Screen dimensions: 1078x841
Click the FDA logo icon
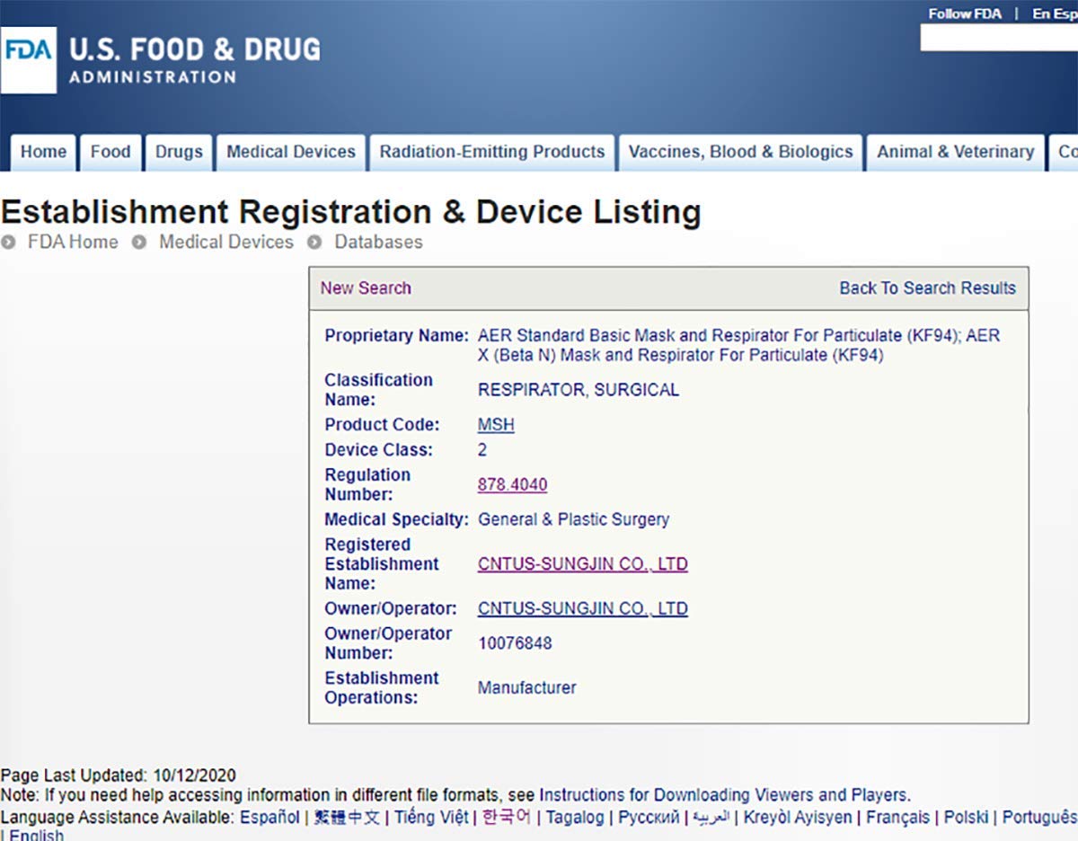(28, 59)
